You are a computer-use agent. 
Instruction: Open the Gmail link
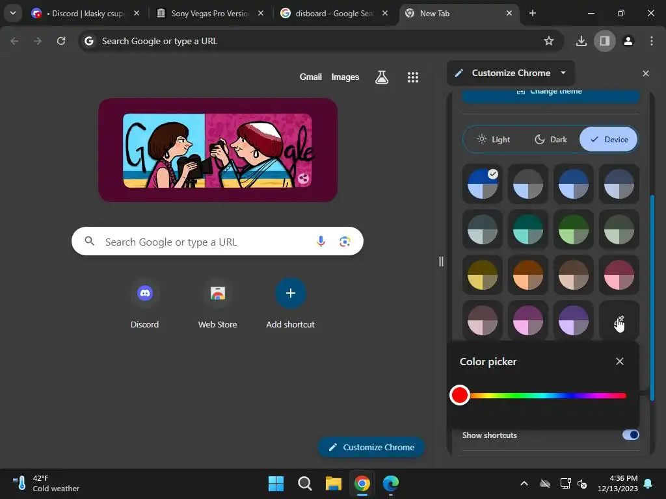[x=310, y=77]
